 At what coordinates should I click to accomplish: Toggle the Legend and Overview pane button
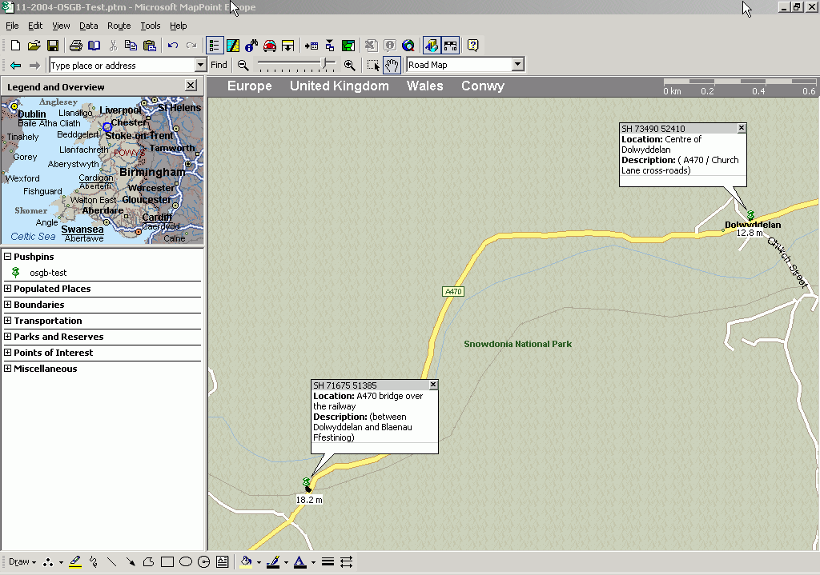pos(214,46)
